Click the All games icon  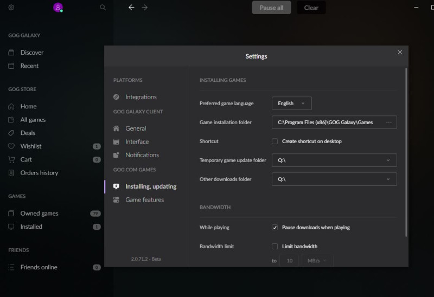(x=11, y=120)
